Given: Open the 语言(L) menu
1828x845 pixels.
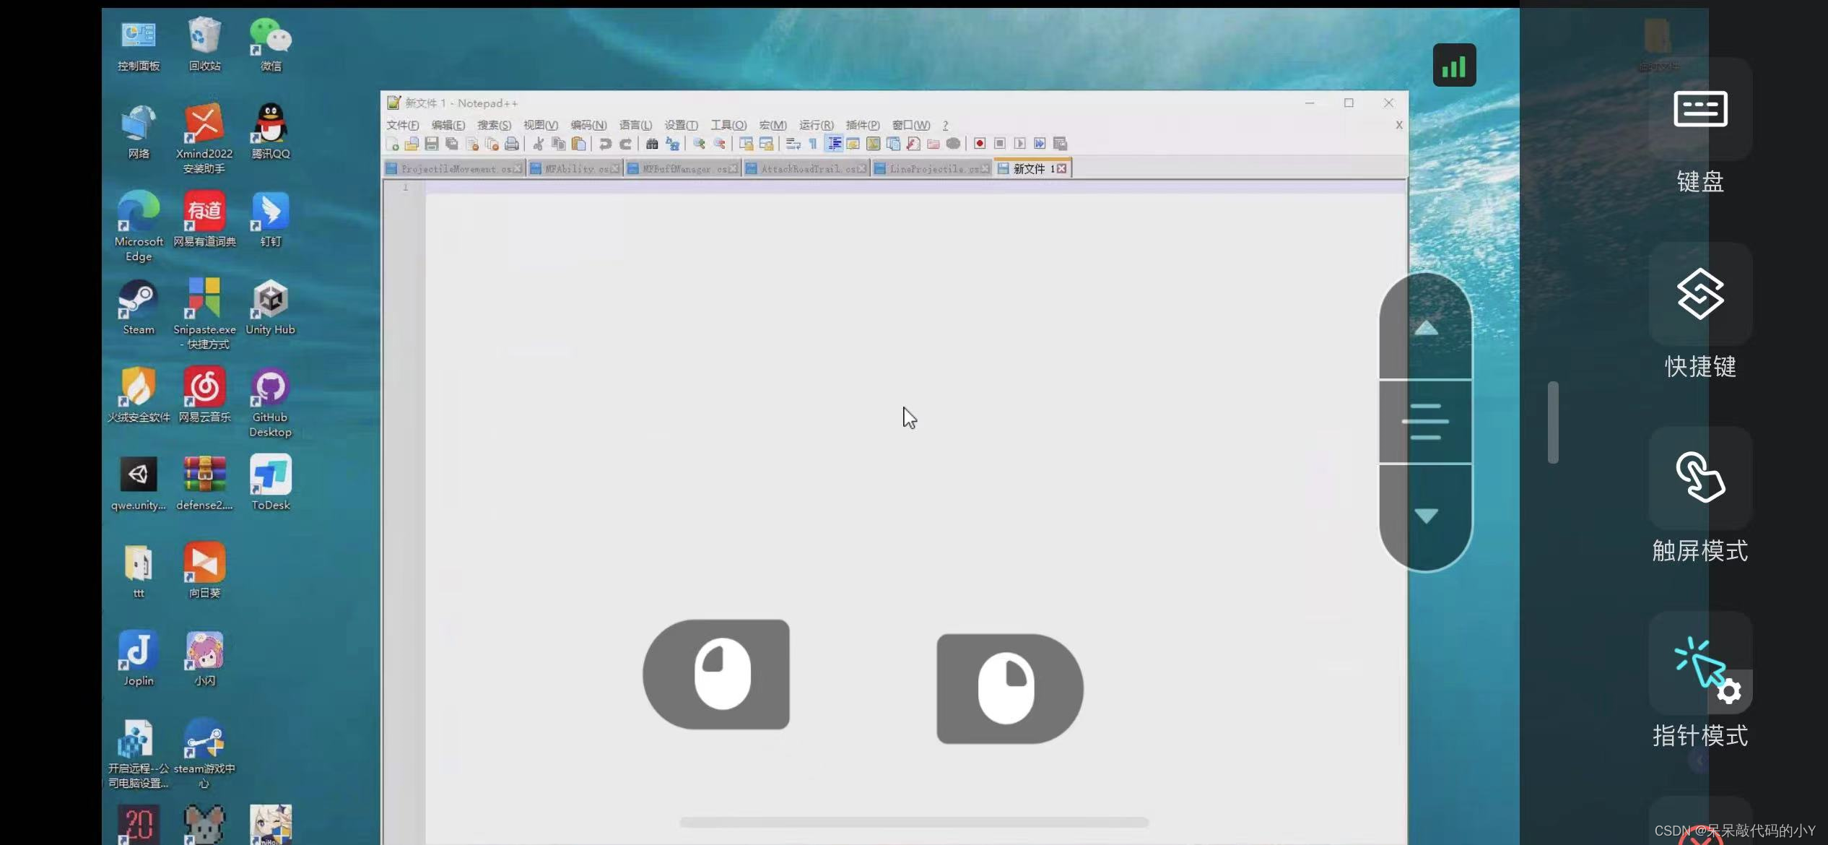Looking at the screenshot, I should point(635,125).
